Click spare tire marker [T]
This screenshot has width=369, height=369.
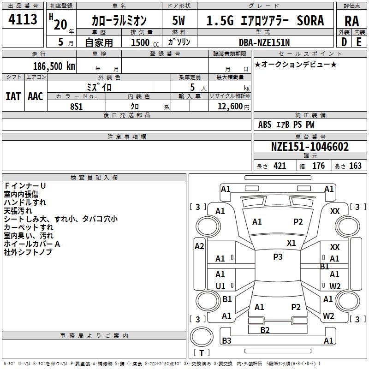pos(202,353)
